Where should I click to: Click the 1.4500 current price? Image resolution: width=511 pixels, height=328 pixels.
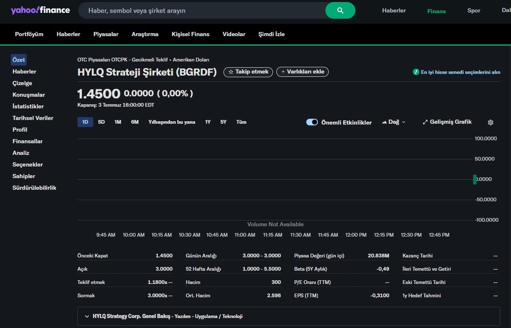pos(99,94)
